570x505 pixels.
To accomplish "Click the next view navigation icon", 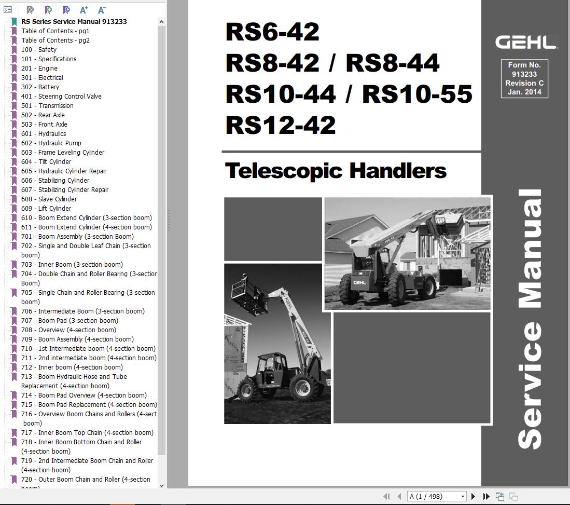I will tap(513, 496).
